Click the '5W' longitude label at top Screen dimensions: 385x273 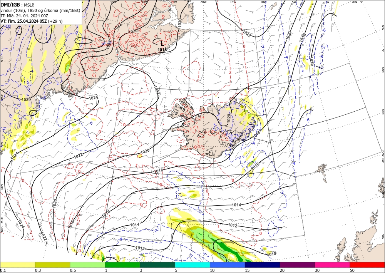pyautogui.click(x=295, y=2)
